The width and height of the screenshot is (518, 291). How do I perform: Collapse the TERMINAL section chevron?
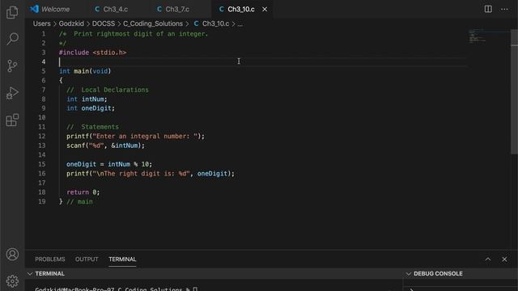point(30,273)
